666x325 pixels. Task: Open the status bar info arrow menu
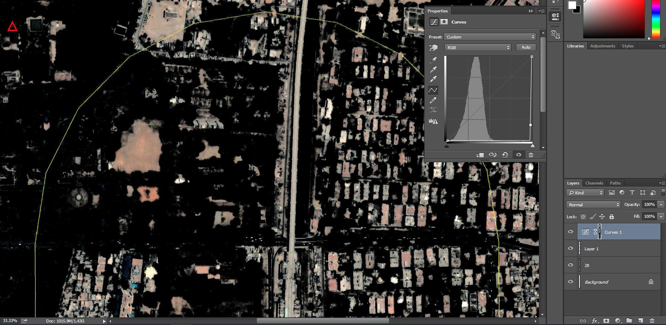click(104, 321)
